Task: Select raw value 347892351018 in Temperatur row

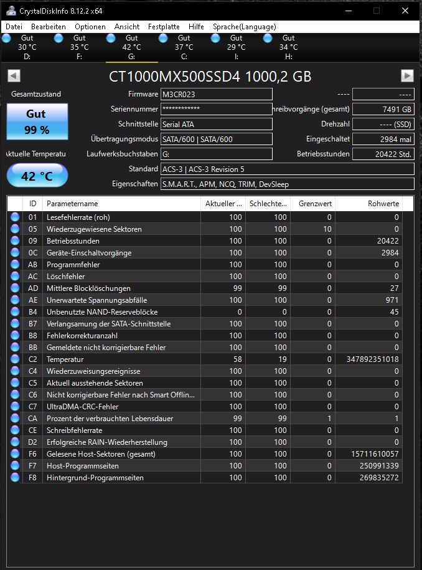Action: click(x=372, y=359)
